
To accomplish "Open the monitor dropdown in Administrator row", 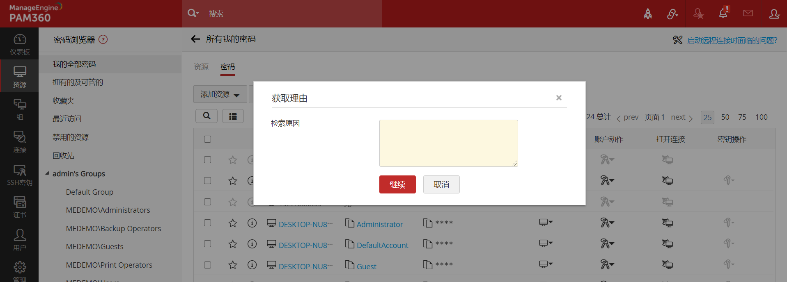I will (x=546, y=223).
